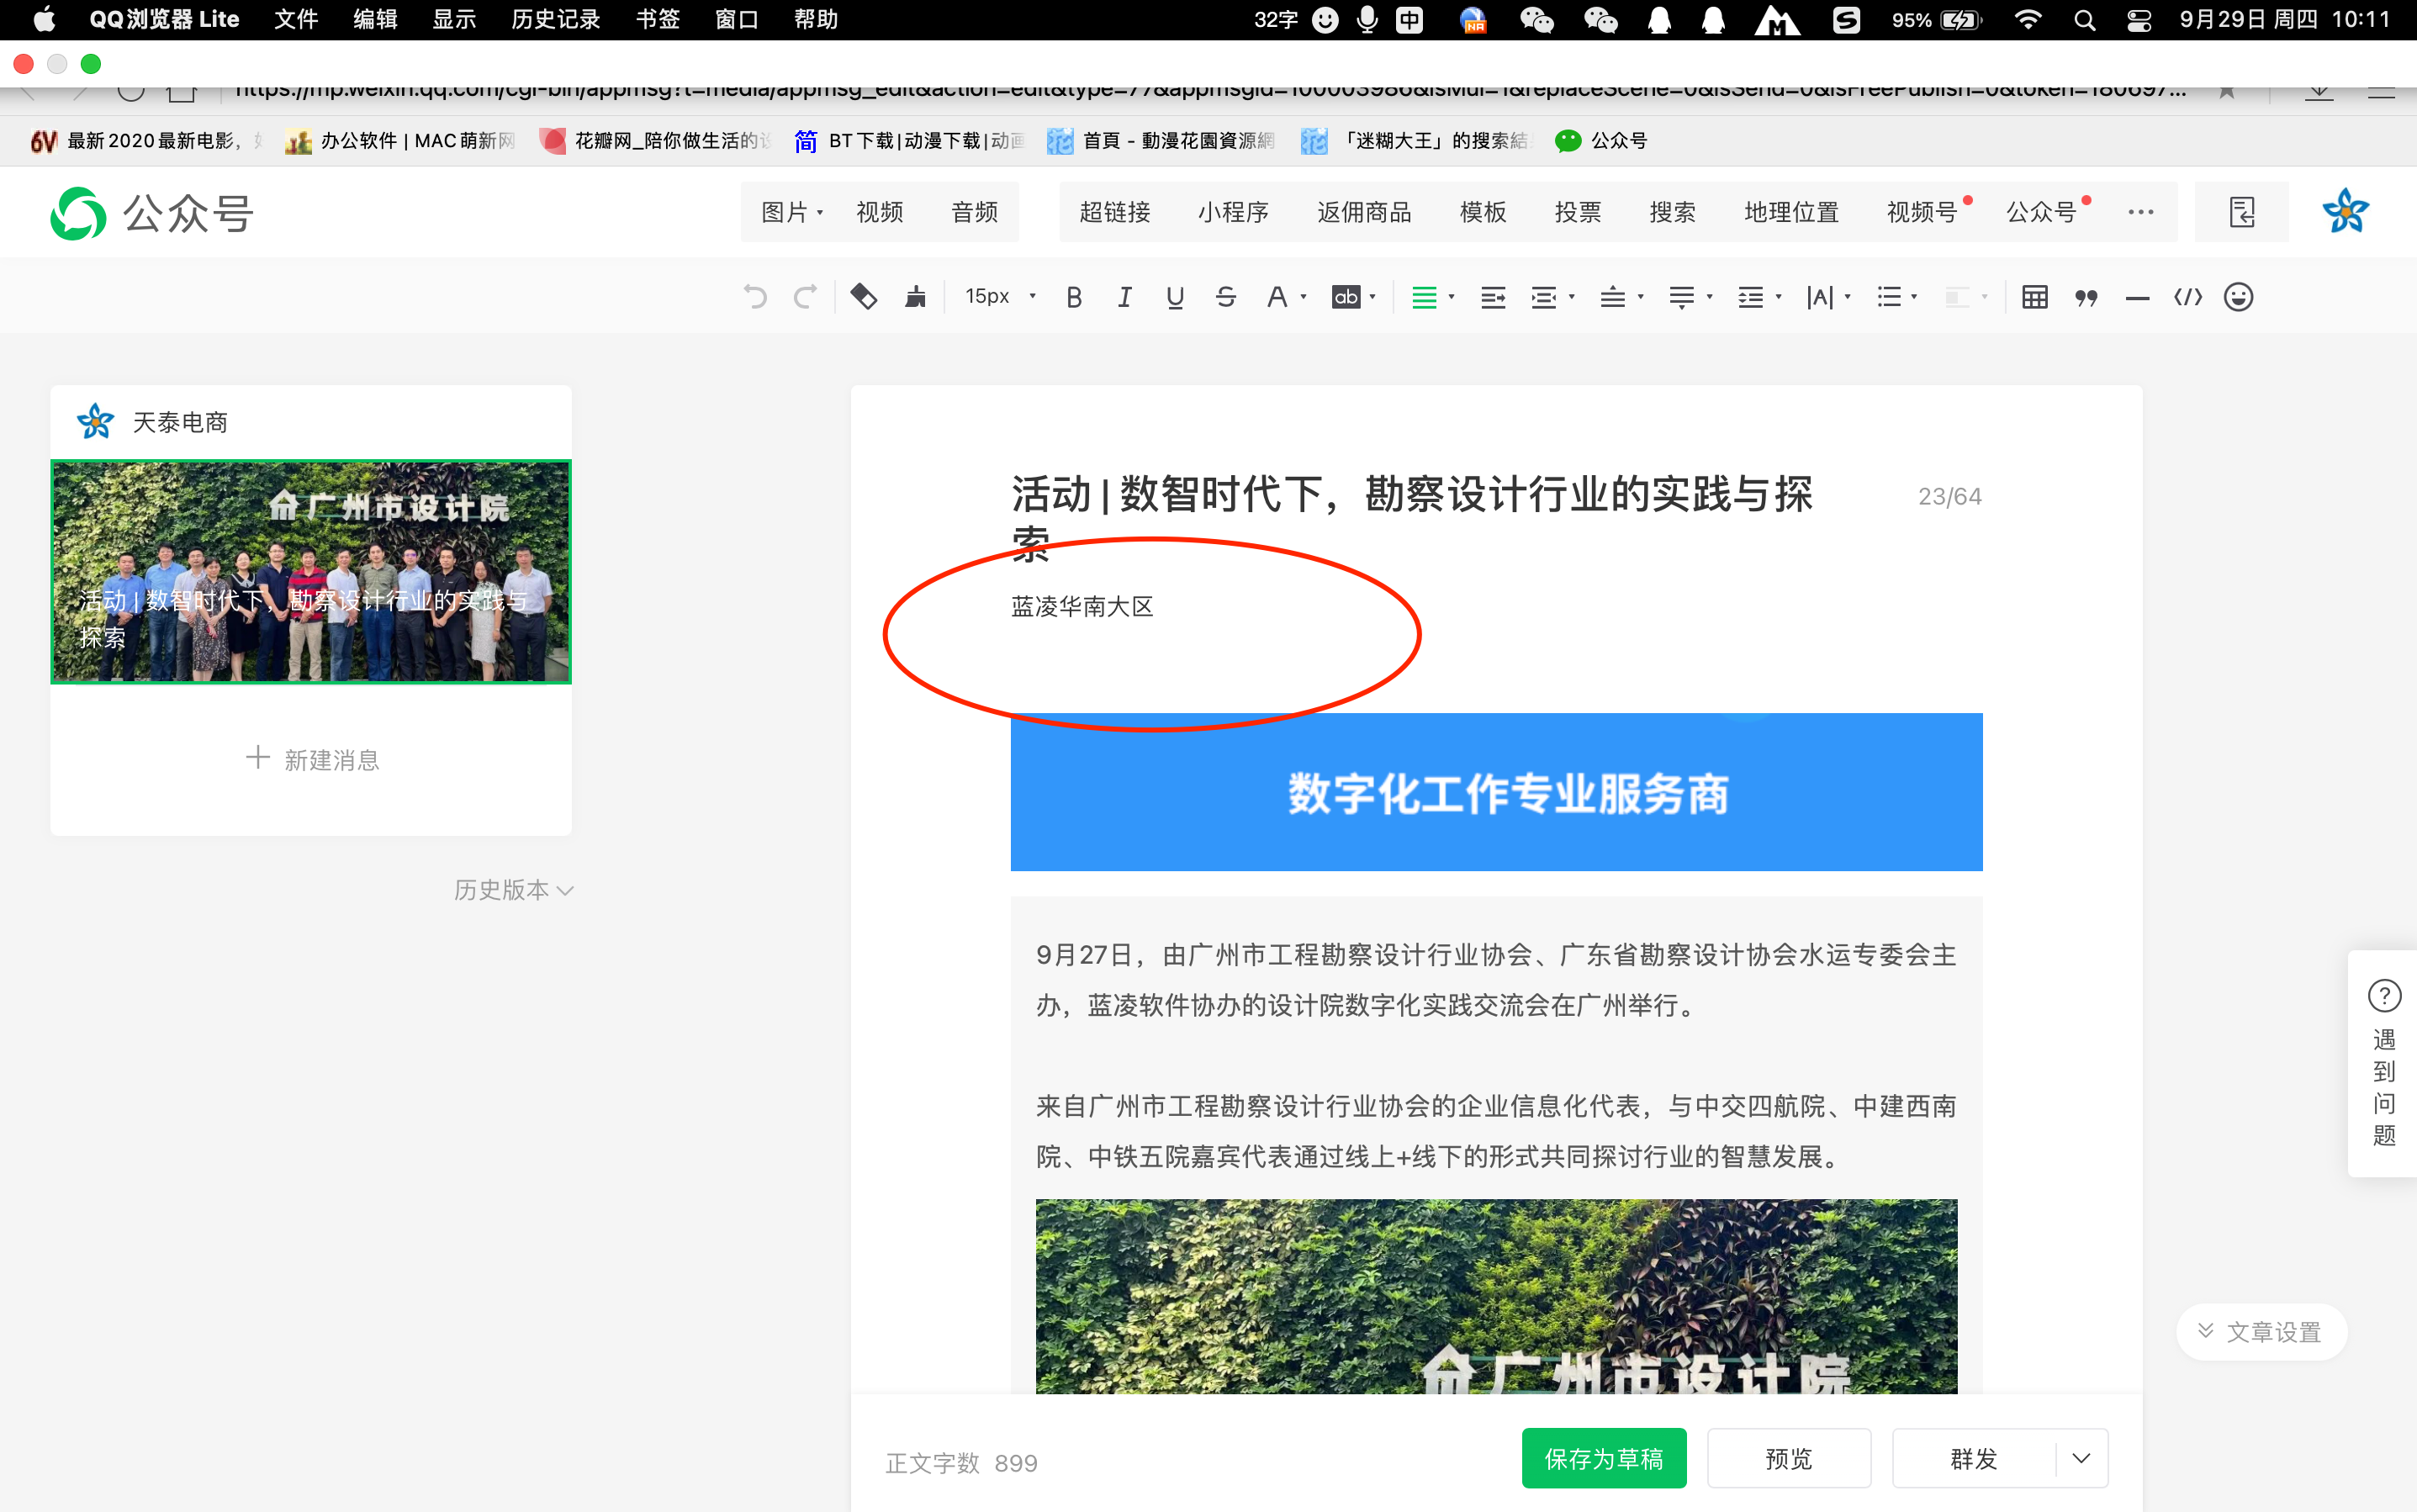This screenshot has width=2417, height=1512.
Task: Click the strikethrough formatting icon
Action: point(1226,297)
